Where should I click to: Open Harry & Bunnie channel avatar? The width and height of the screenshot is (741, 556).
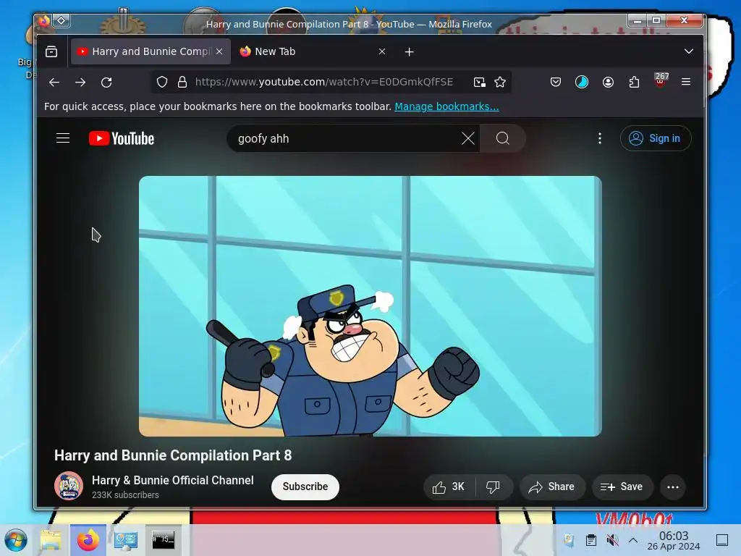coord(69,486)
